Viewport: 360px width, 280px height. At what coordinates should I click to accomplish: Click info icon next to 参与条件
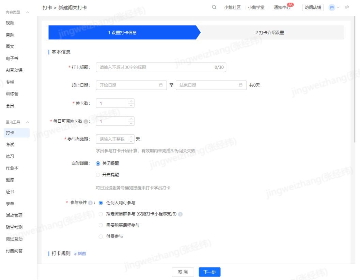click(90, 203)
